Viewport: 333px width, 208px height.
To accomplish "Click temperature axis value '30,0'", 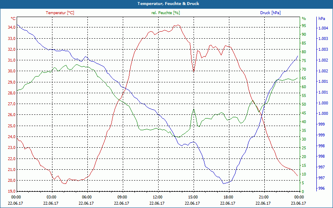I will [x=12, y=71].
